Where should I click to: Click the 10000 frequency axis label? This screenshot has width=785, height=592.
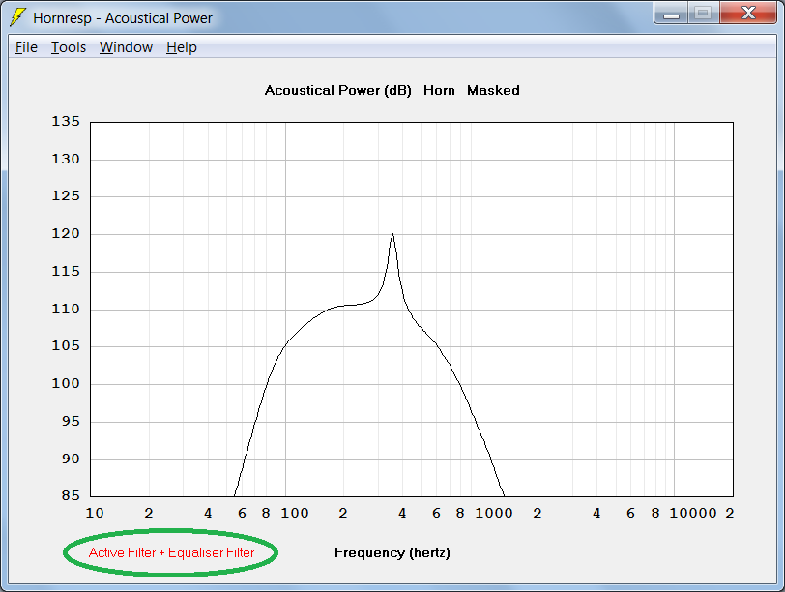pos(693,513)
